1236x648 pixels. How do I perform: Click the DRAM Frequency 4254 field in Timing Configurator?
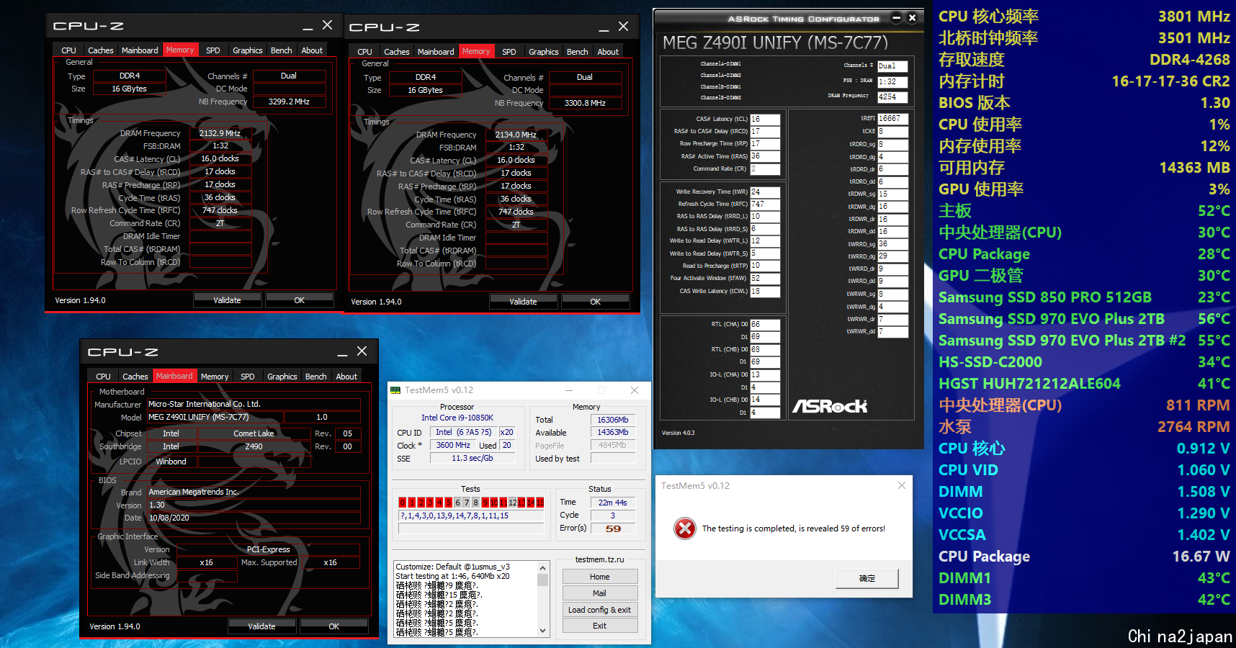click(892, 96)
